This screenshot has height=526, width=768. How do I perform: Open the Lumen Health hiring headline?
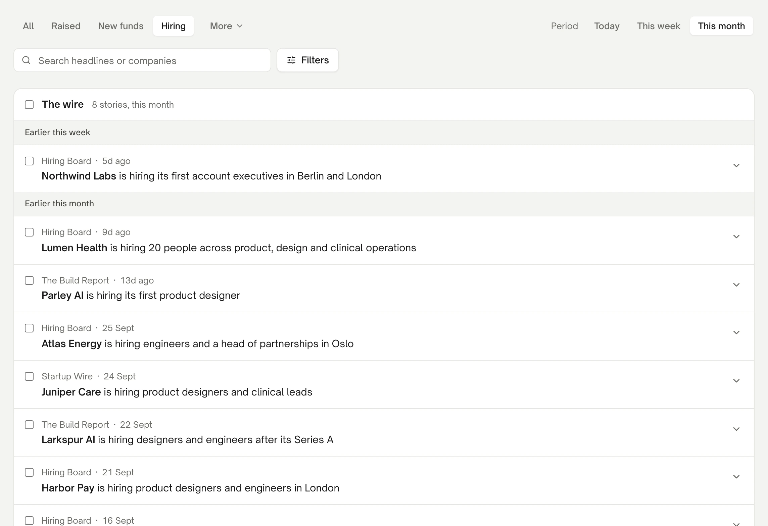click(x=229, y=248)
